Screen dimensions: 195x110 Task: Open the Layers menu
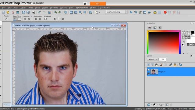coord(37,8)
